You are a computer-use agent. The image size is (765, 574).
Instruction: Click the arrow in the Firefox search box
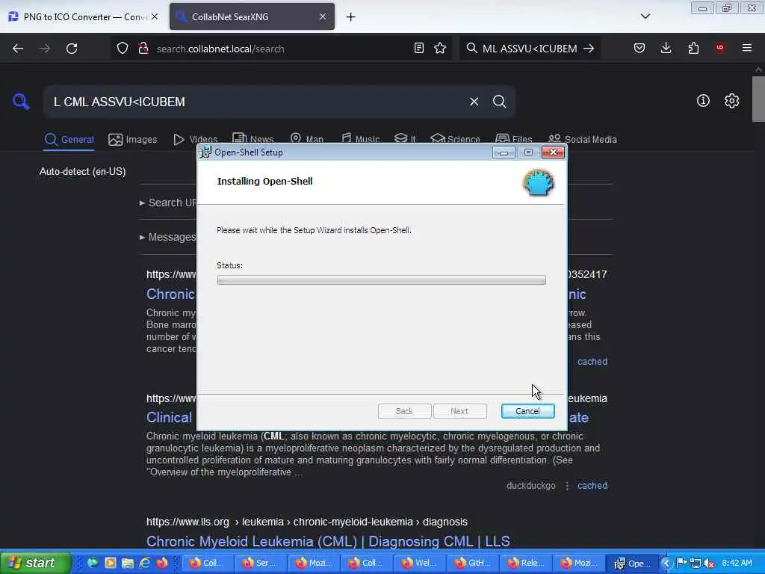(x=589, y=49)
